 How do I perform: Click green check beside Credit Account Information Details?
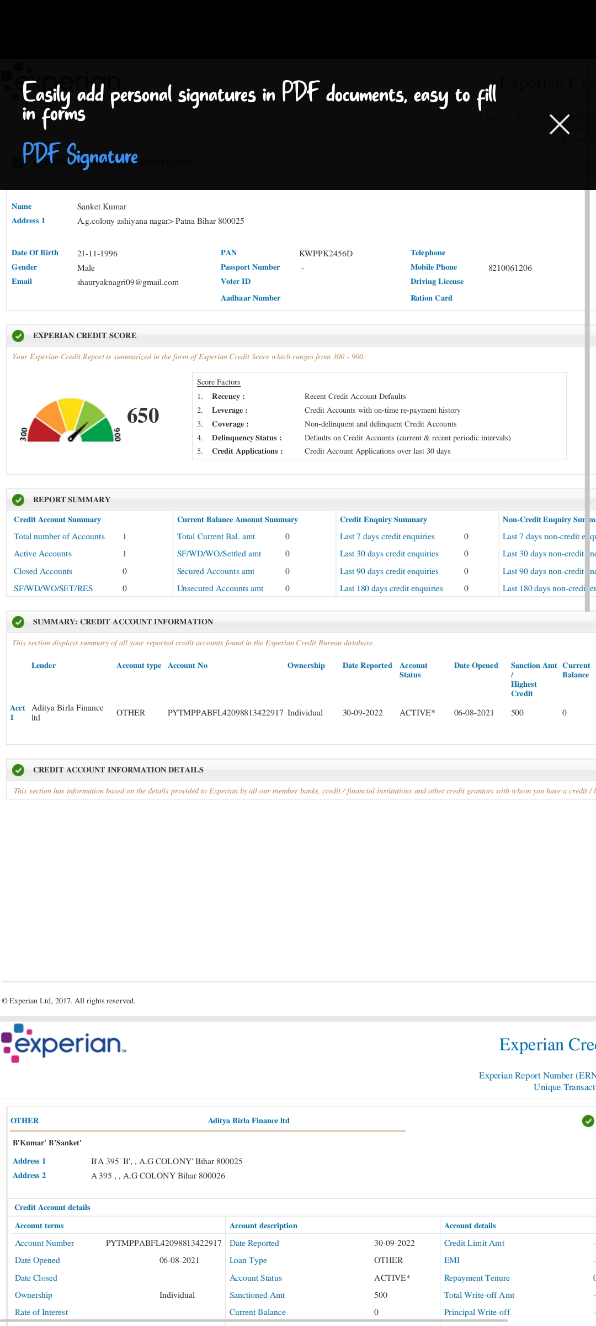[x=18, y=770]
